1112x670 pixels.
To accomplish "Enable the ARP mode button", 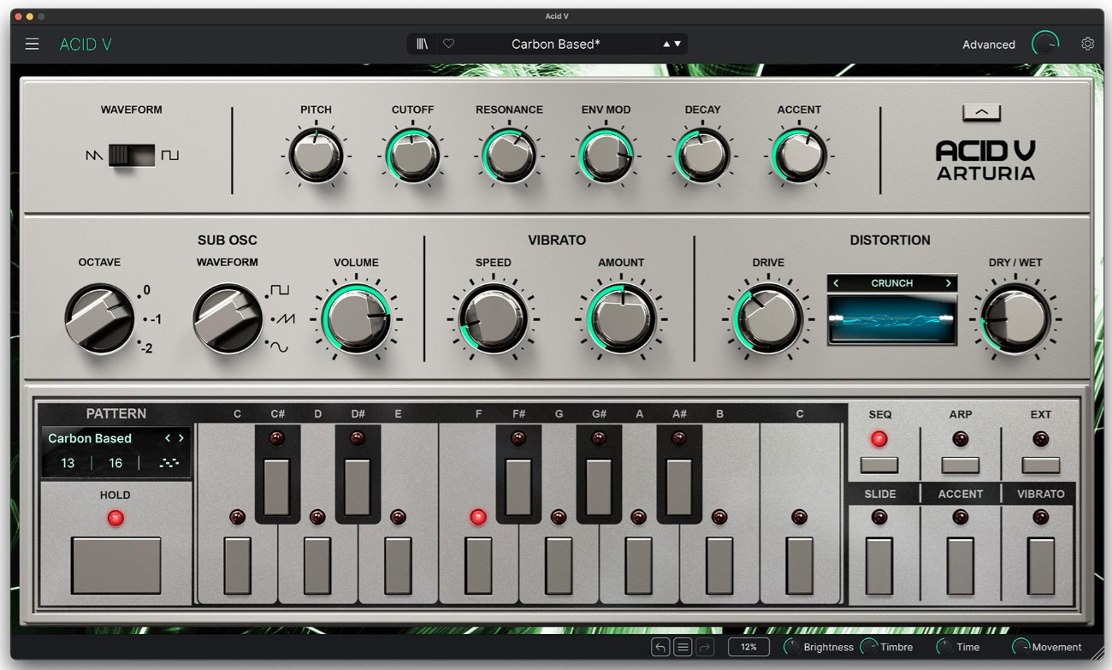I will click(x=960, y=465).
